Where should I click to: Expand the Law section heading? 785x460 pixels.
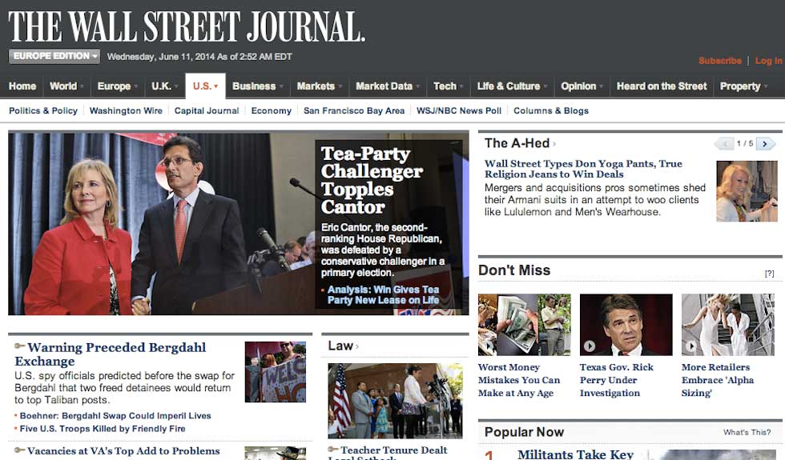pyautogui.click(x=343, y=346)
